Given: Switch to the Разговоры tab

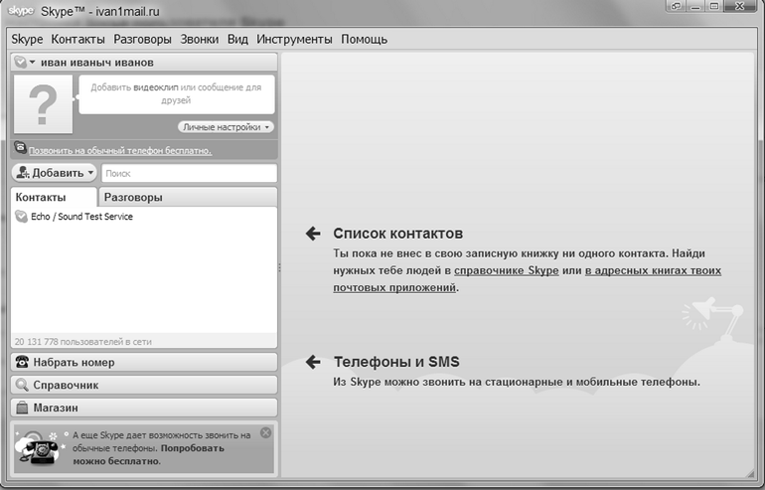Looking at the screenshot, I should [x=188, y=197].
